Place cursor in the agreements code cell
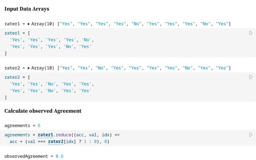This screenshot has width=256, height=160. [x=128, y=138]
